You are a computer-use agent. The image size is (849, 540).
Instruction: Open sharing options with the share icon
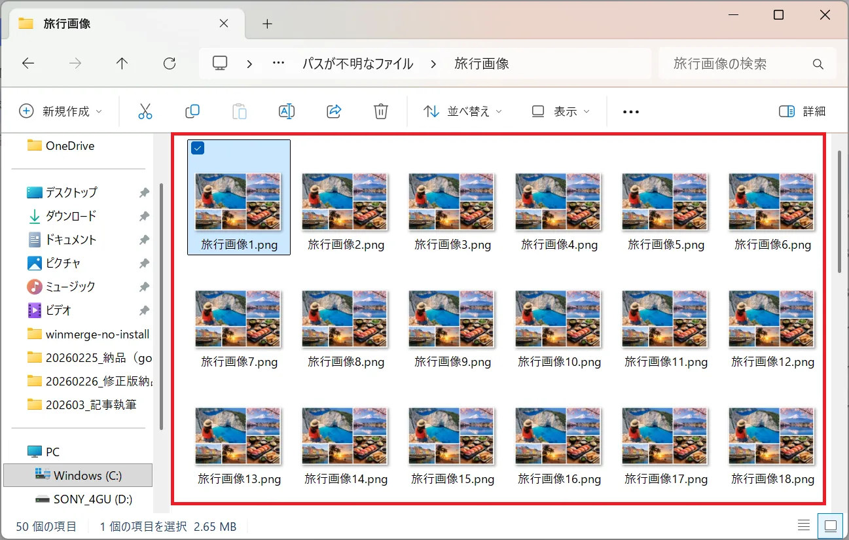(334, 111)
